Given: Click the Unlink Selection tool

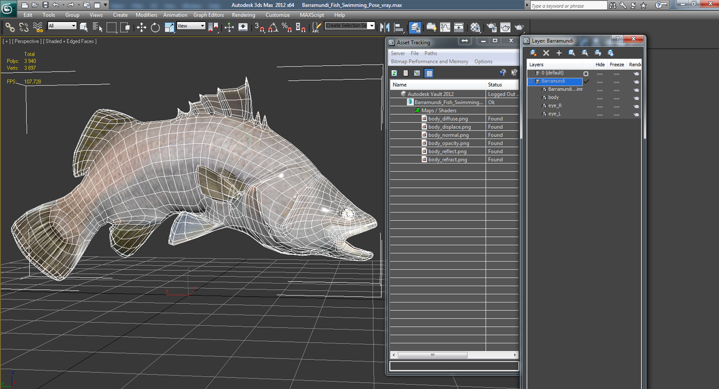Looking at the screenshot, I should click(23, 28).
